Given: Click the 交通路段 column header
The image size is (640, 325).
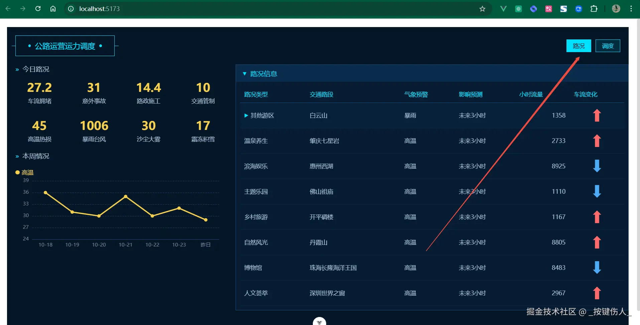Looking at the screenshot, I should pos(322,95).
